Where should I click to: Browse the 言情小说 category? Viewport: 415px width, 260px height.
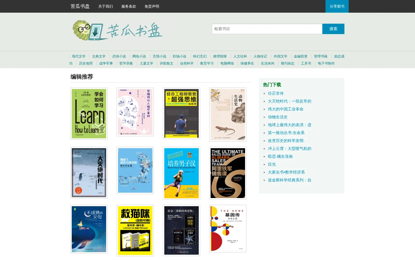pos(160,56)
